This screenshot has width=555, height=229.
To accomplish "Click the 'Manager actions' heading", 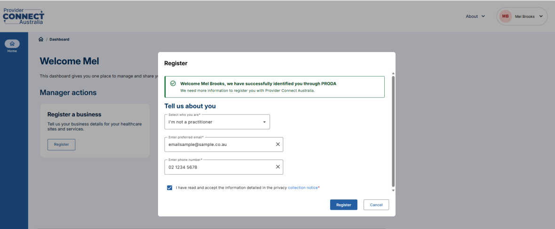I will (68, 92).
